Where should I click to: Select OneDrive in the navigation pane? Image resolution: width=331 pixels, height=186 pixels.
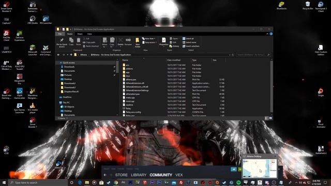67,97
